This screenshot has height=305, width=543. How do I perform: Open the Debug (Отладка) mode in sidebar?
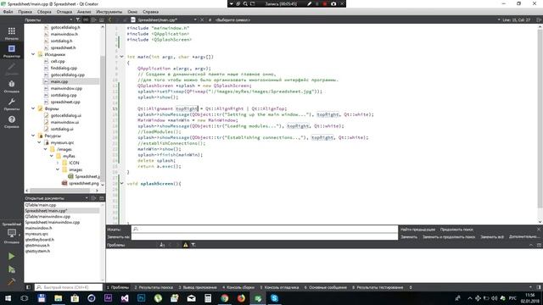tap(11, 86)
